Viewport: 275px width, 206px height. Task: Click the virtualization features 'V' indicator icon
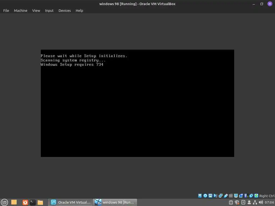tap(246, 196)
